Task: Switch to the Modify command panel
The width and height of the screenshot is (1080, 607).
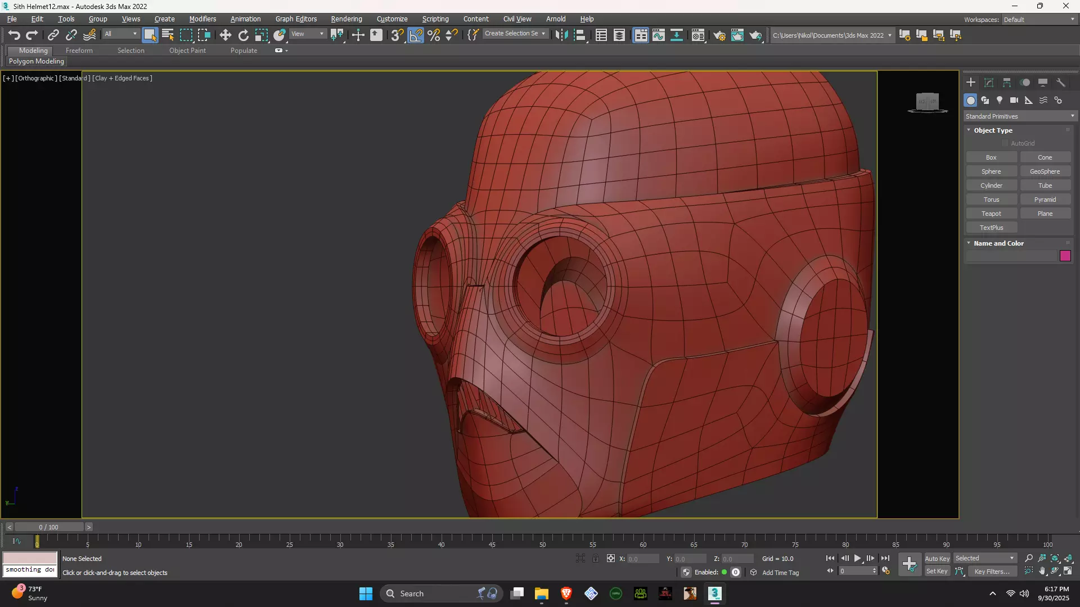Action: pyautogui.click(x=989, y=83)
